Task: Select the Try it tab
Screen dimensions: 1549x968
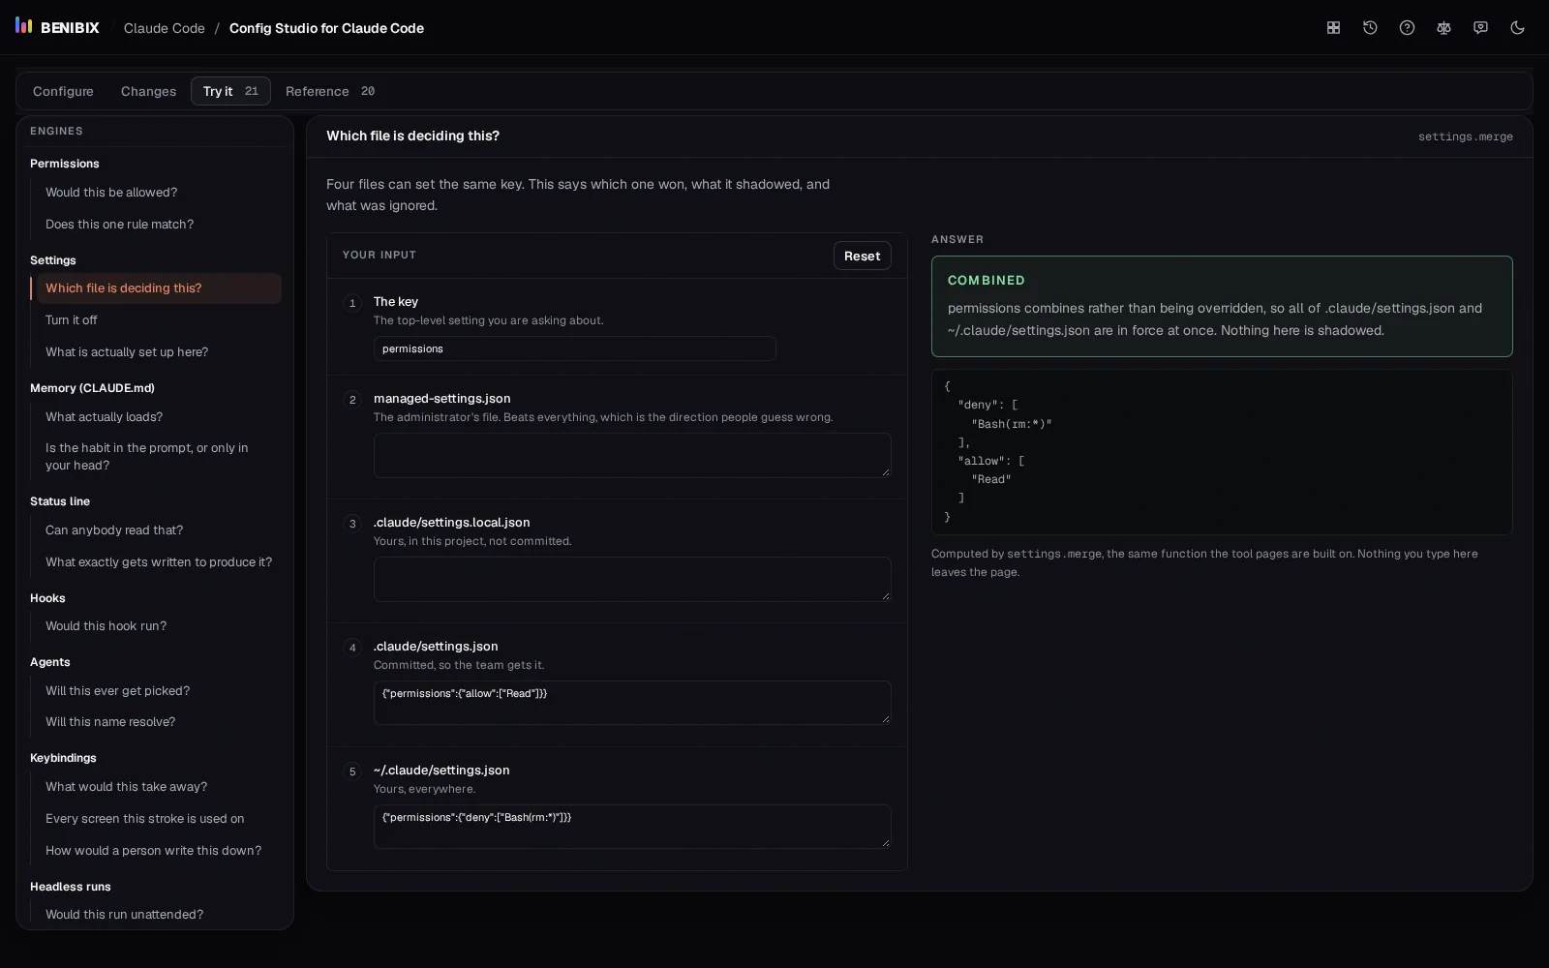Action: click(x=230, y=91)
